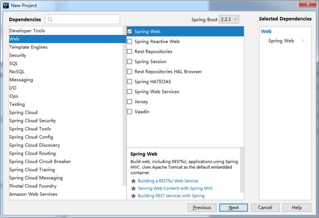Select Spring Cloud Routing category

coord(66,153)
